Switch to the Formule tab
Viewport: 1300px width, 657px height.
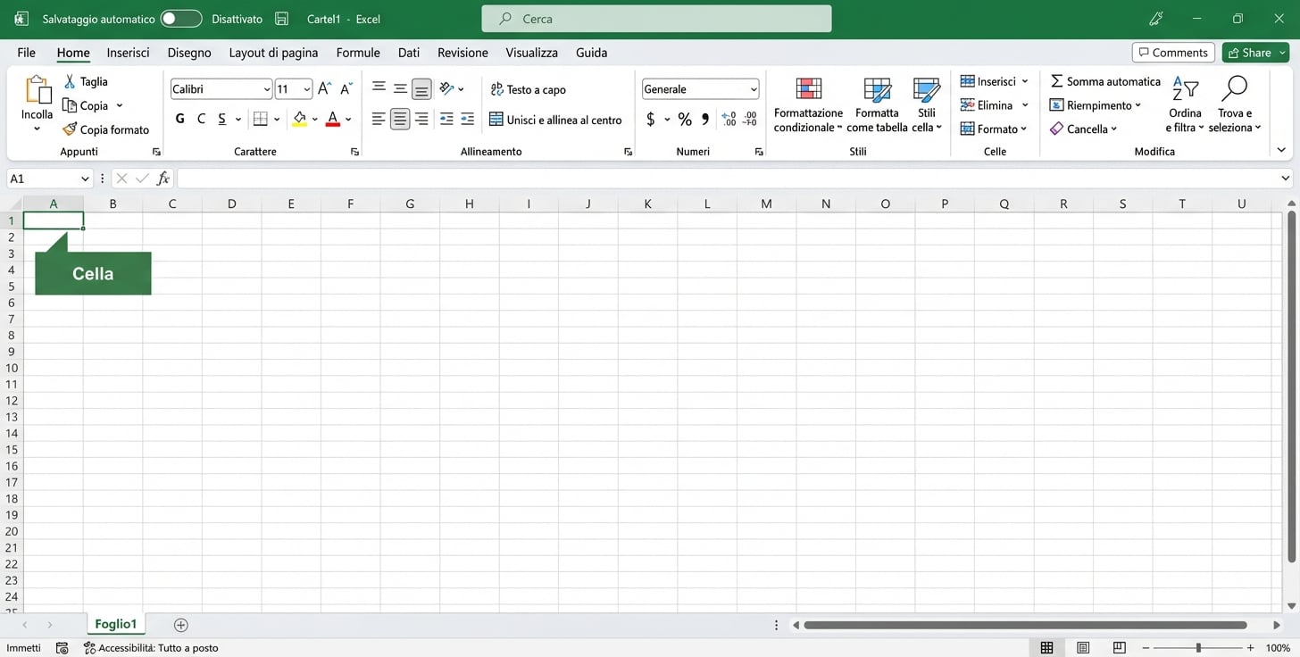pos(358,53)
